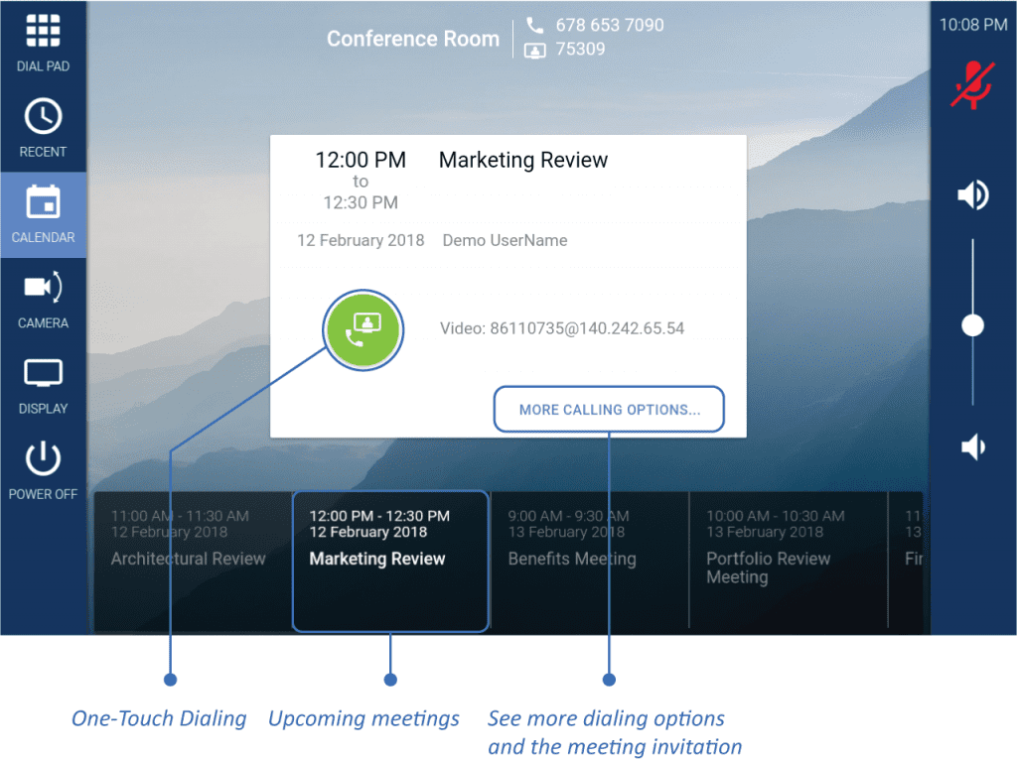Screen dimensions: 1017x760
Task: Open Camera controls
Action: (x=43, y=300)
